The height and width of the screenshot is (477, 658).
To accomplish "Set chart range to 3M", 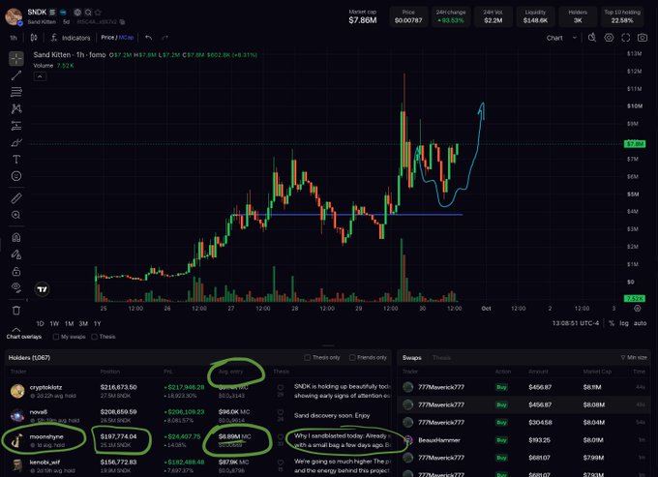I will [83, 323].
